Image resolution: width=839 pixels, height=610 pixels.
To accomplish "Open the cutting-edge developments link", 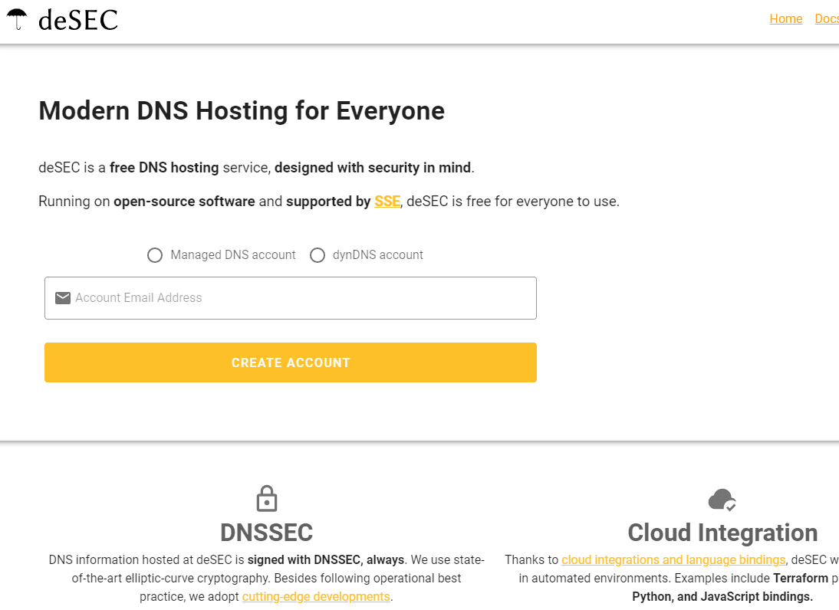I will tap(316, 597).
